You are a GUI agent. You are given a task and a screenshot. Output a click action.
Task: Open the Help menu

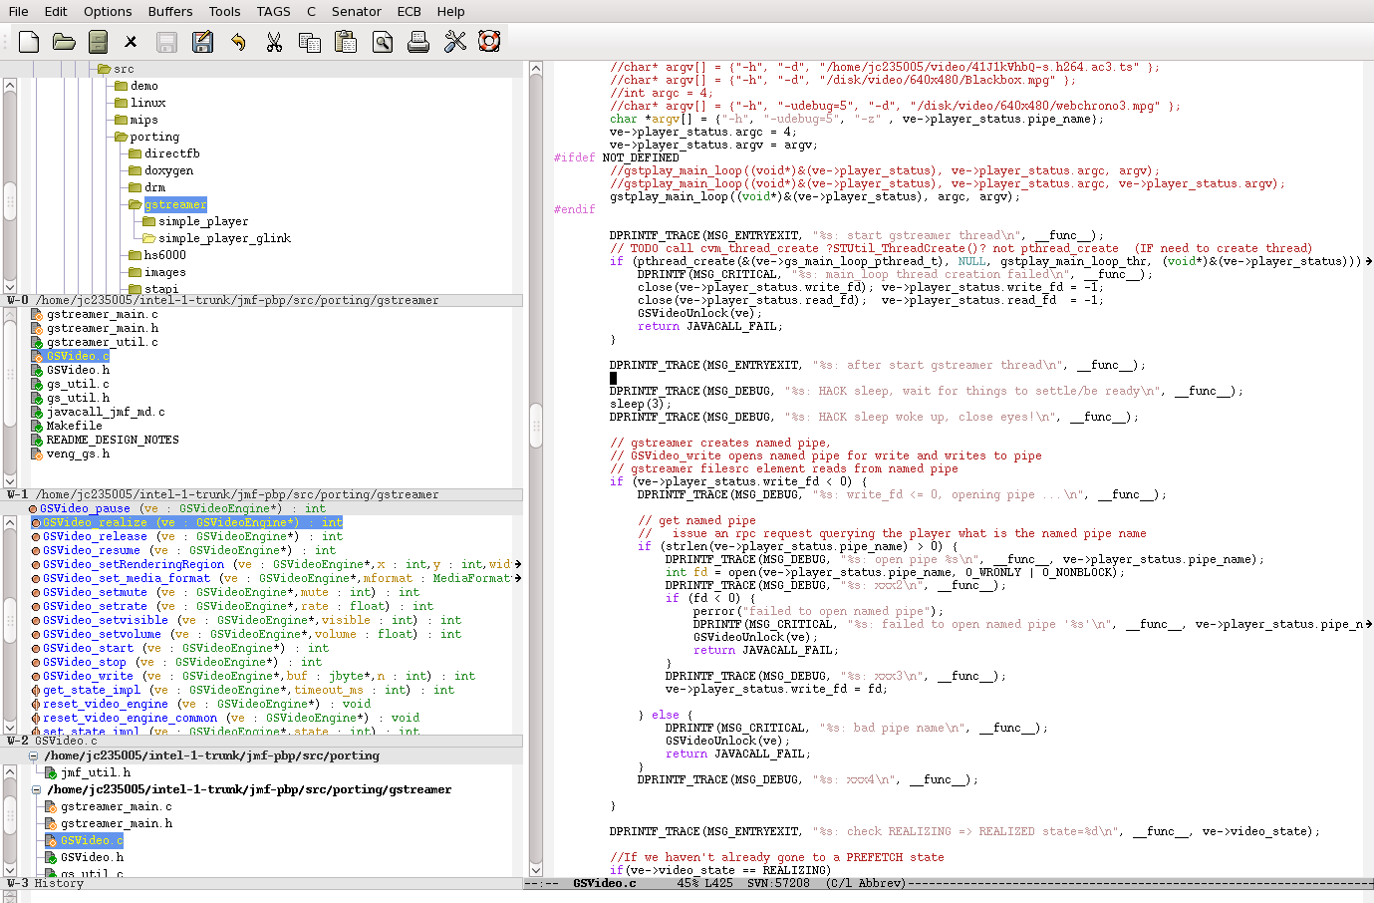(x=450, y=11)
